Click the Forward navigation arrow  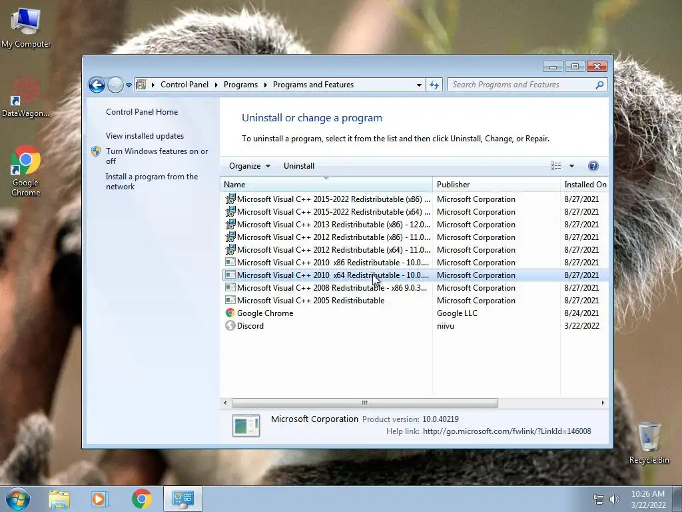pyautogui.click(x=115, y=85)
